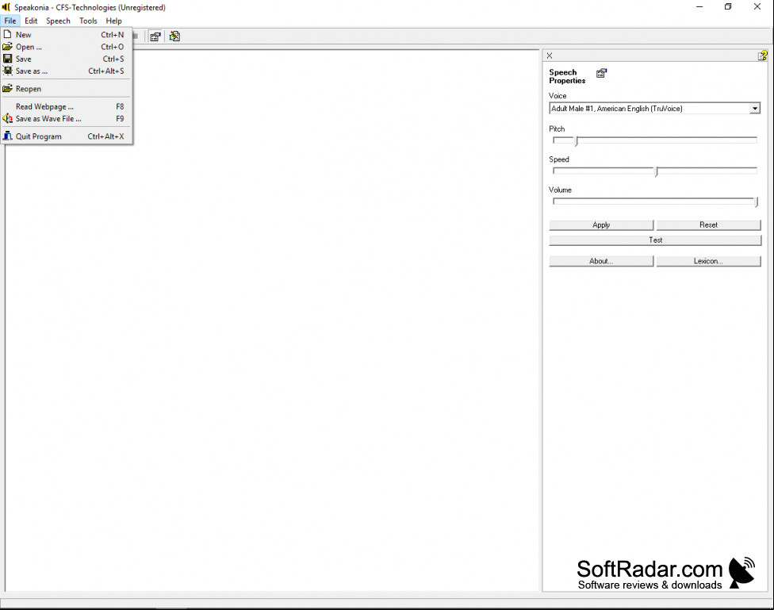Open the Edit menu
774x610 pixels.
(31, 21)
